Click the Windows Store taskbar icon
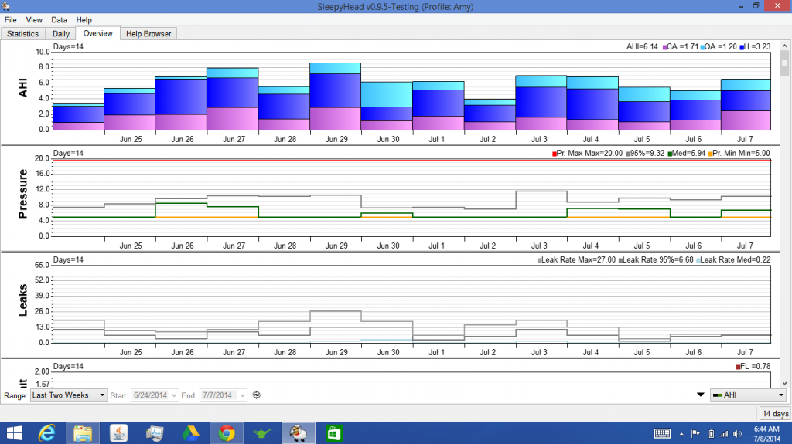Screen dimensions: 792x444 (x=333, y=433)
